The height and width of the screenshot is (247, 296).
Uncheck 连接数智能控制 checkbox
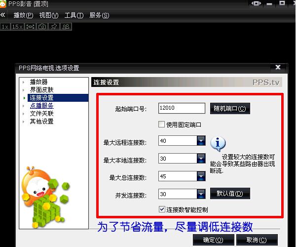162,209
